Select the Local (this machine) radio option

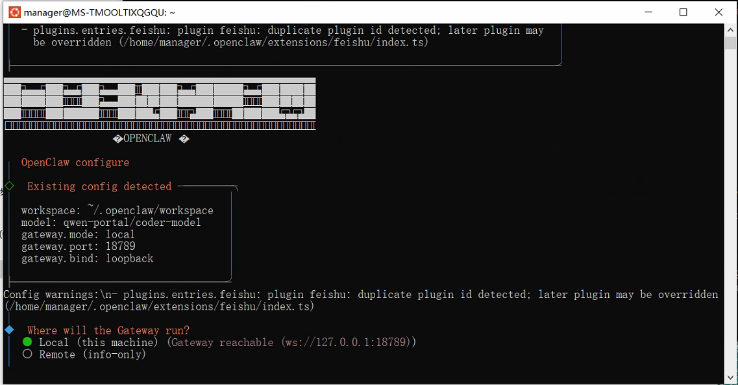[x=27, y=342]
